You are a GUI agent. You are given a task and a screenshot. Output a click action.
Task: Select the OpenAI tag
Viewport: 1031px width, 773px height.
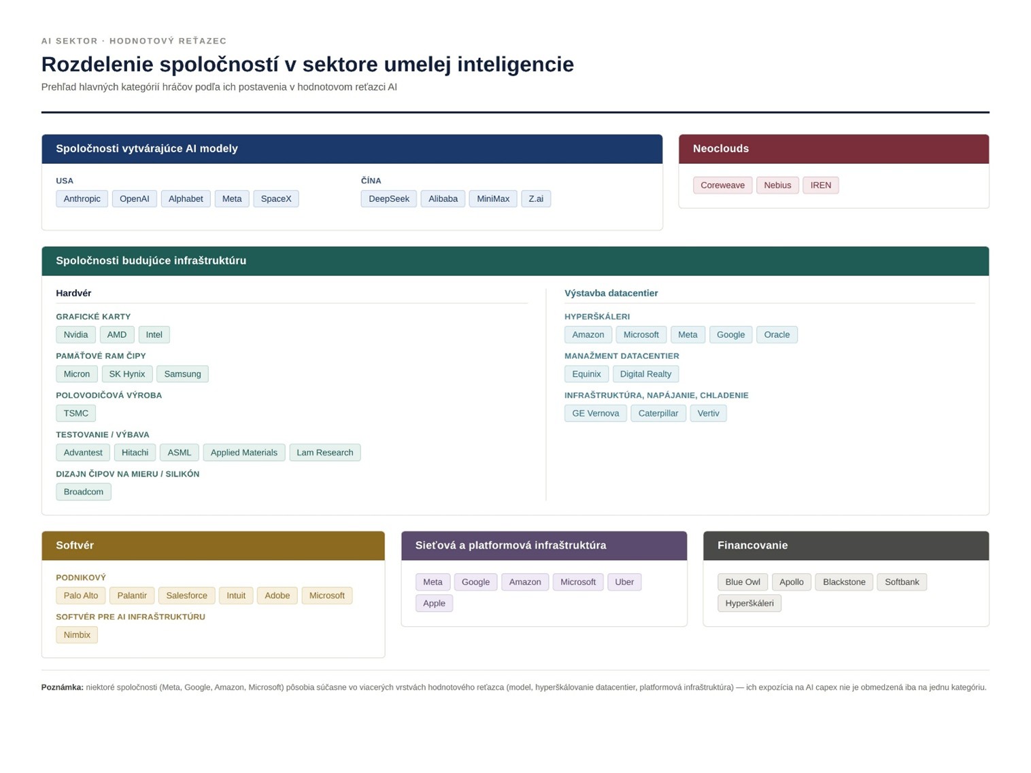(134, 199)
